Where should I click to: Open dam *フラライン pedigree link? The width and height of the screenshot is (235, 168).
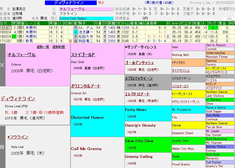[18, 137]
